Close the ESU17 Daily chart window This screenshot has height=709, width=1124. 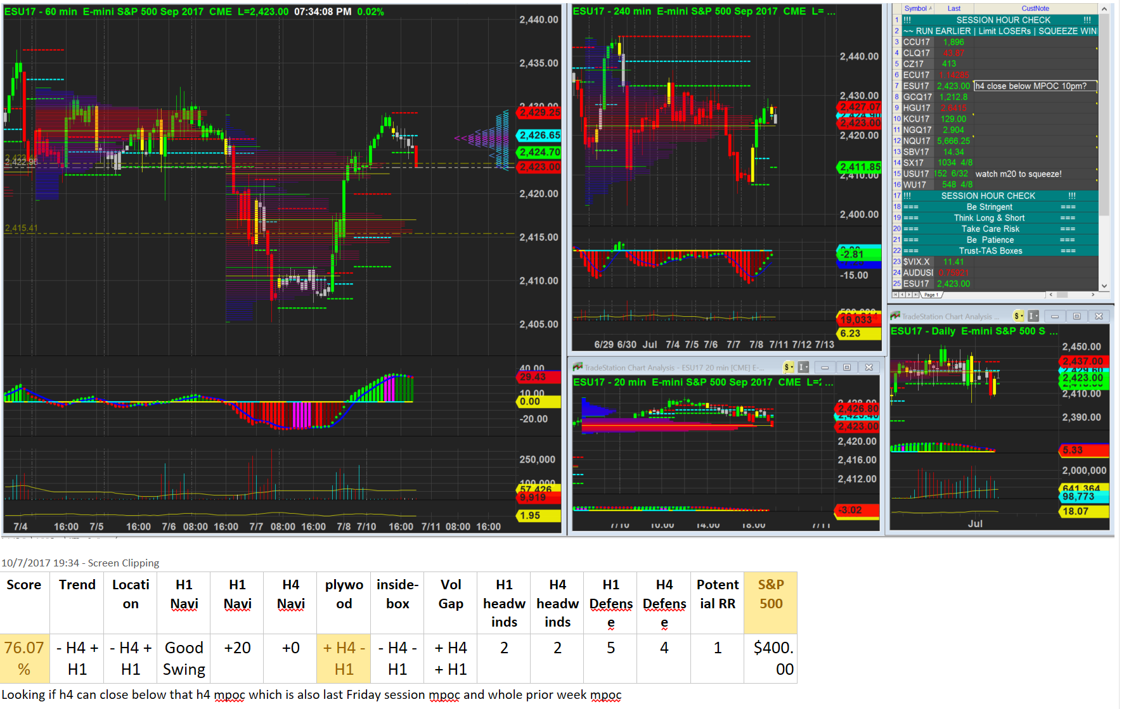tap(1099, 316)
